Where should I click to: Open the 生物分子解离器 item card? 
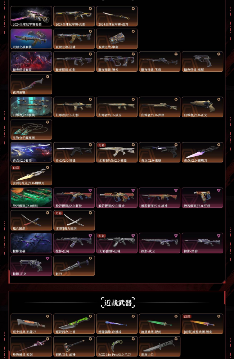pos(31,130)
